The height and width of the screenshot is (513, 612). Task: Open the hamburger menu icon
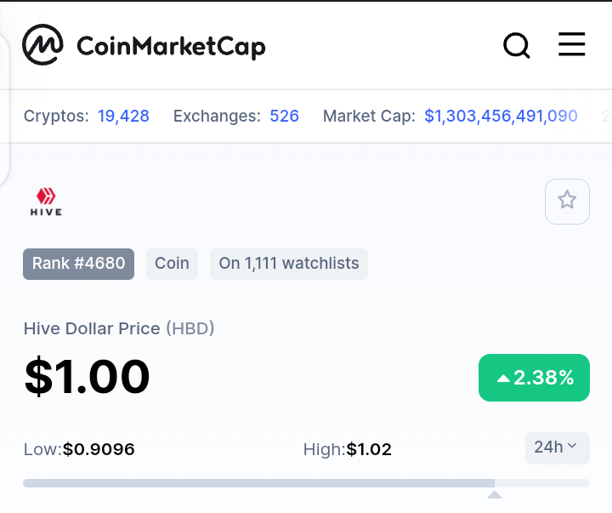click(571, 44)
